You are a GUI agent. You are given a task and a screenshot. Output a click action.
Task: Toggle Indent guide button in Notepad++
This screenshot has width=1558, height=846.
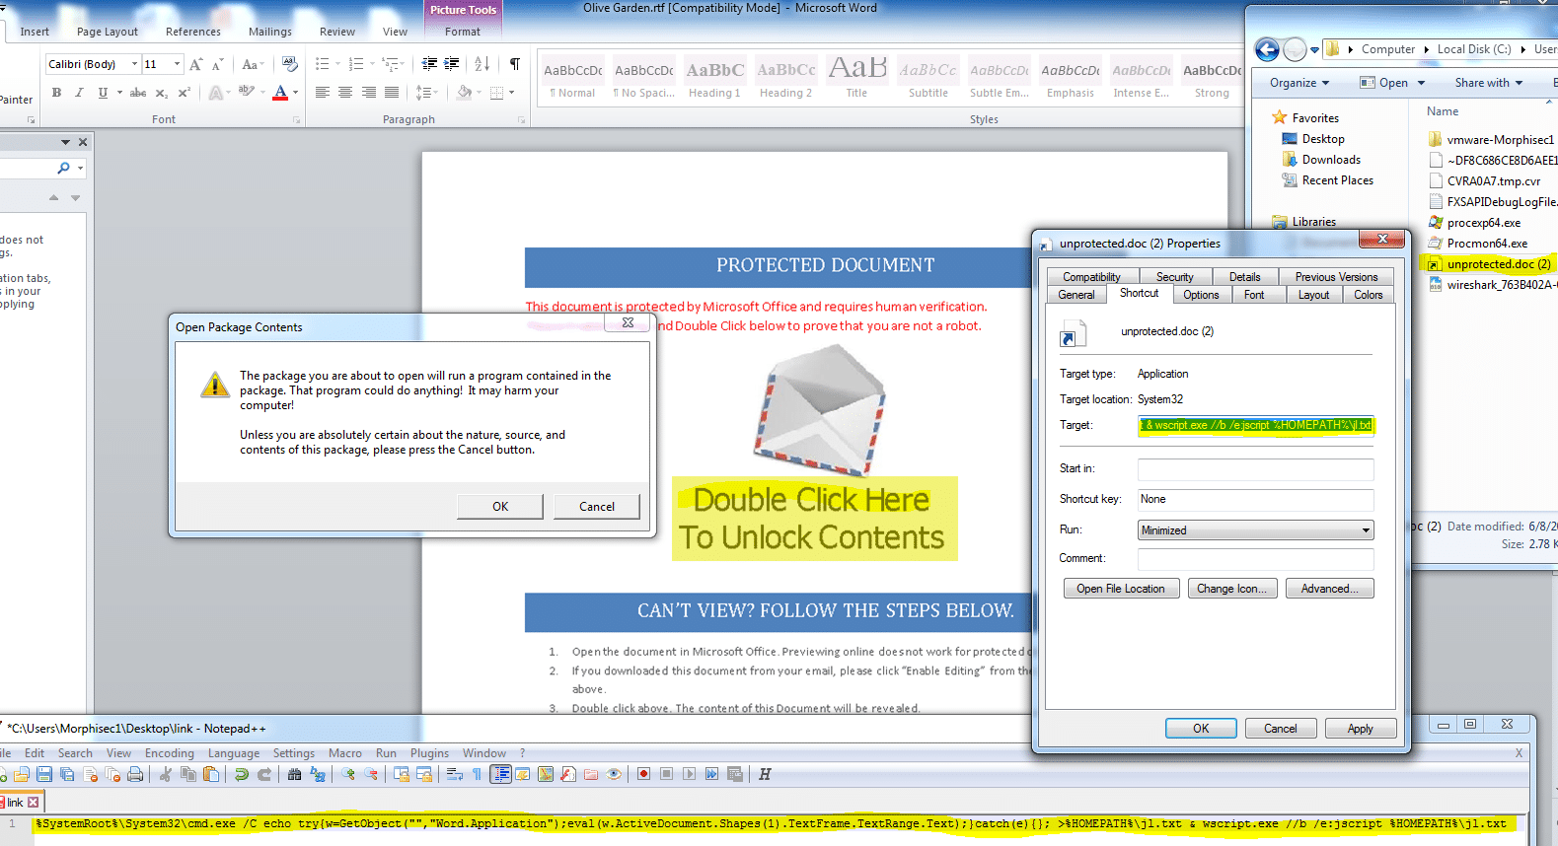(x=500, y=775)
